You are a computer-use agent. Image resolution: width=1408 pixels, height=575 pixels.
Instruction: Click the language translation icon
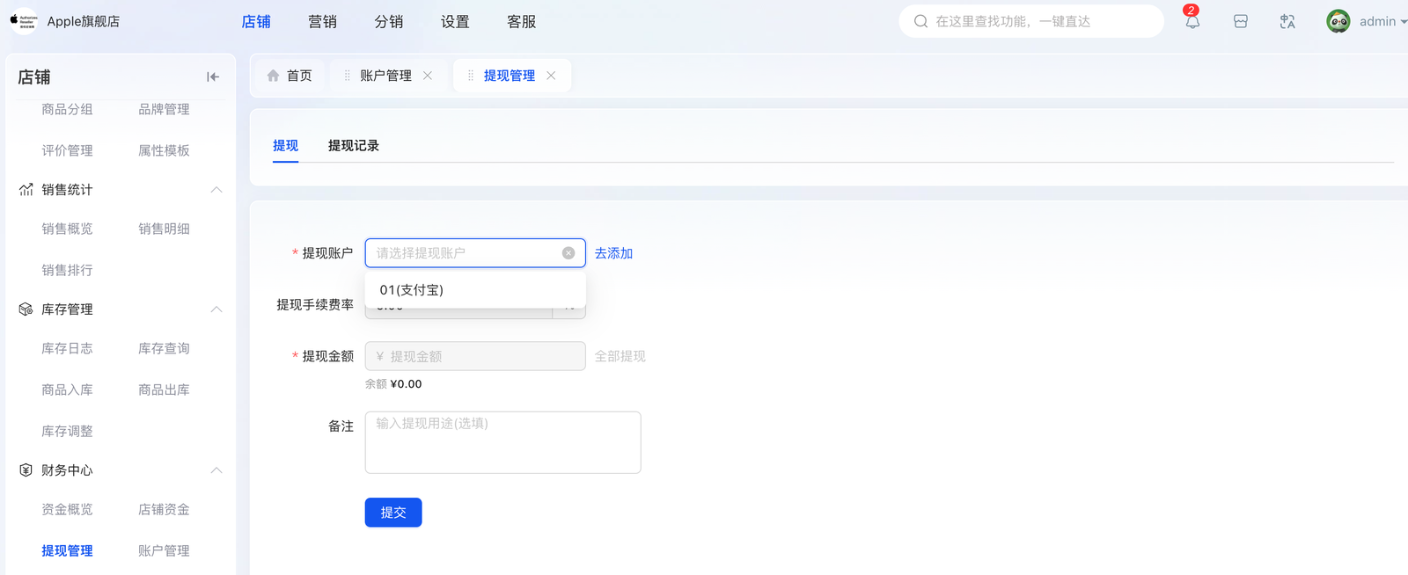click(1287, 22)
